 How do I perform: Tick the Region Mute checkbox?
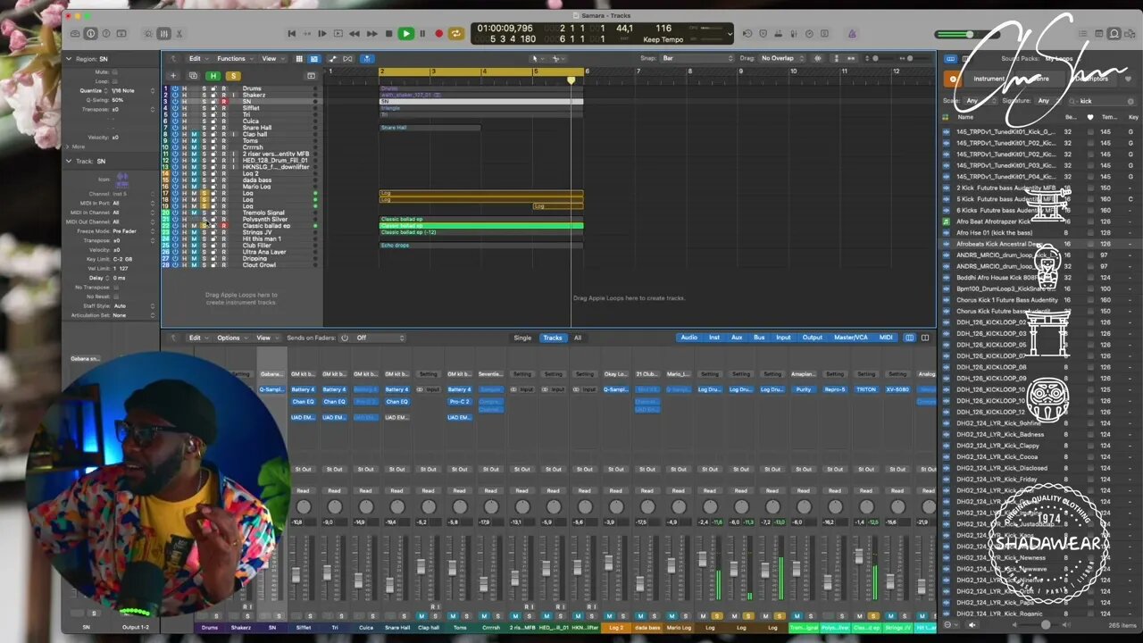tap(114, 71)
